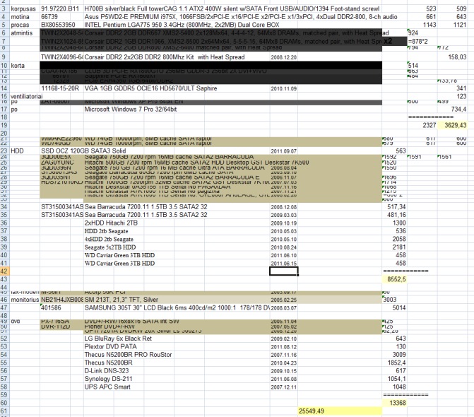Click the '4xHDD 2tb Seagate' cell
This screenshot has width=474, height=417.
pos(109,239)
